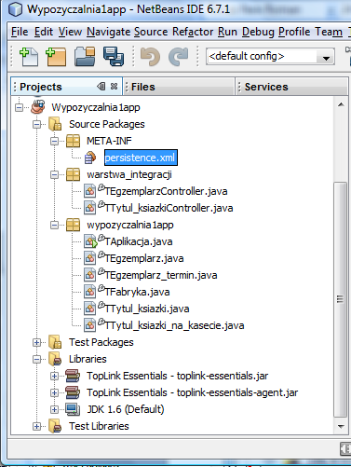Click the Undo toolbar icon

click(150, 56)
